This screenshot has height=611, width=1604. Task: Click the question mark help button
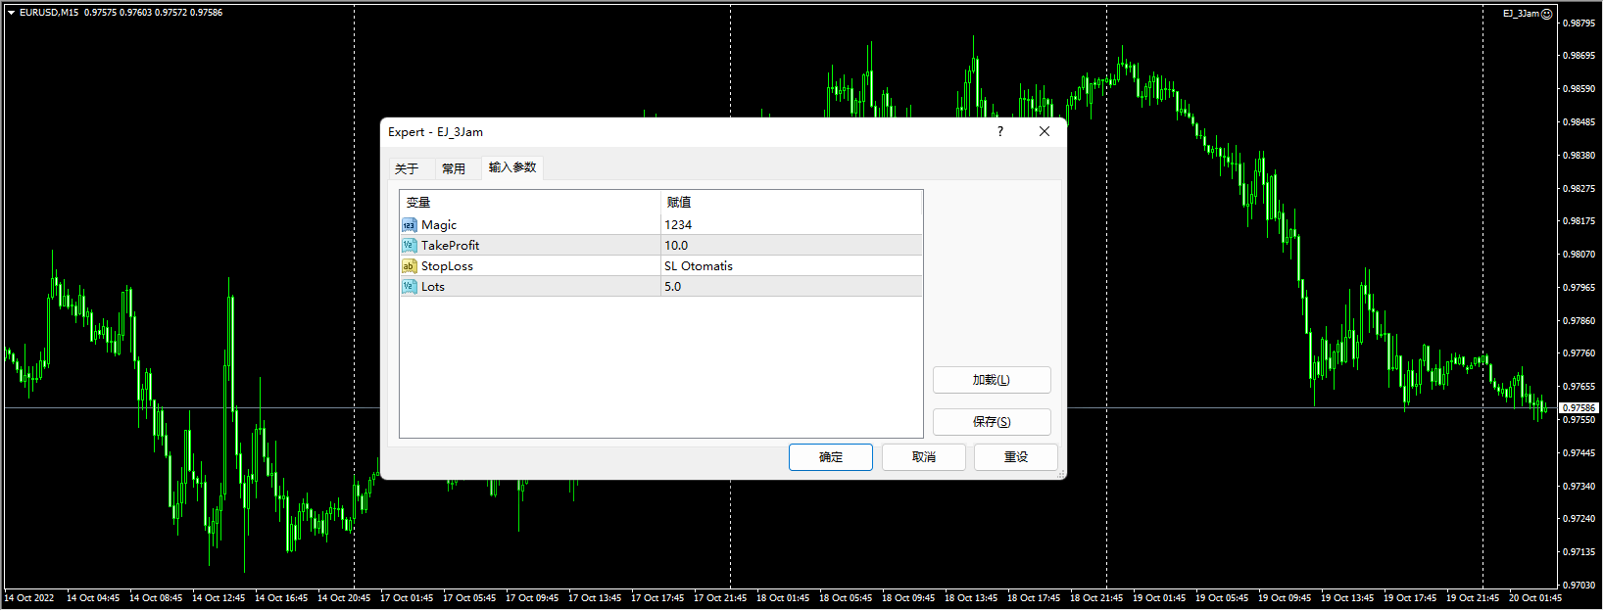999,132
